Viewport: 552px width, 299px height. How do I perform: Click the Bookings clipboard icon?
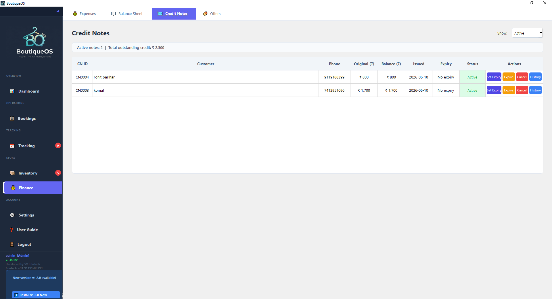pos(12,118)
